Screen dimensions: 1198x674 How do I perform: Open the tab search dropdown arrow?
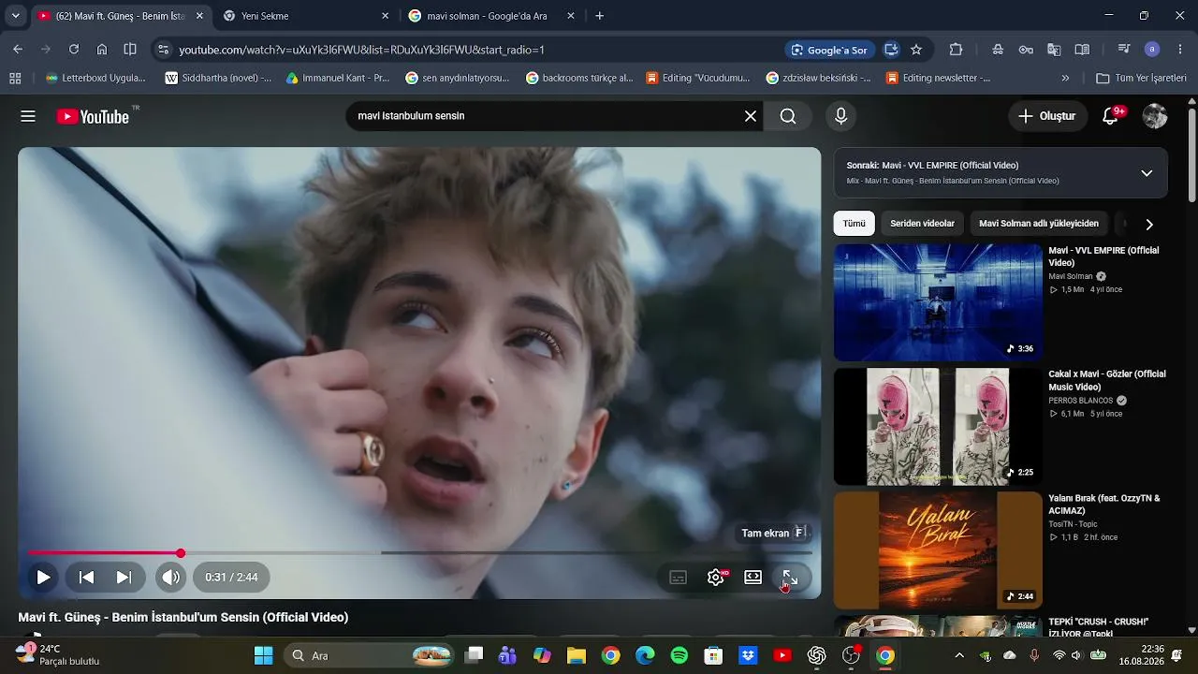click(x=16, y=16)
